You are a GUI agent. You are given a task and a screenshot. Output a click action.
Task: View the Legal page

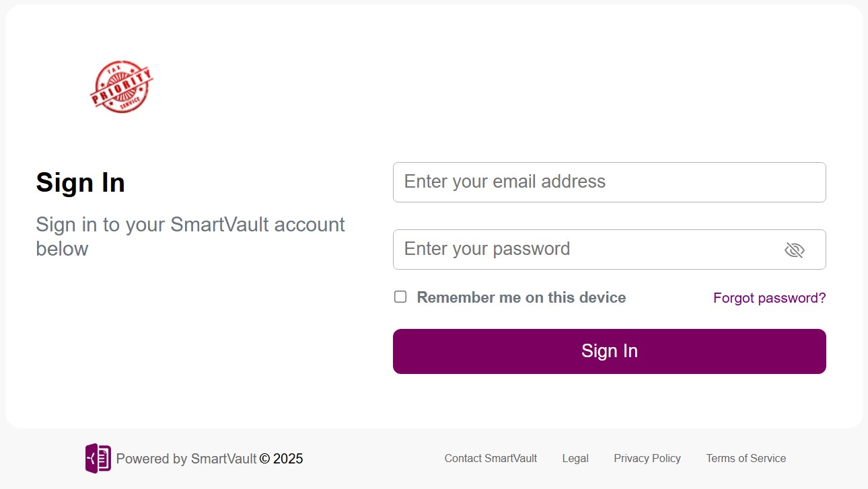tap(575, 458)
